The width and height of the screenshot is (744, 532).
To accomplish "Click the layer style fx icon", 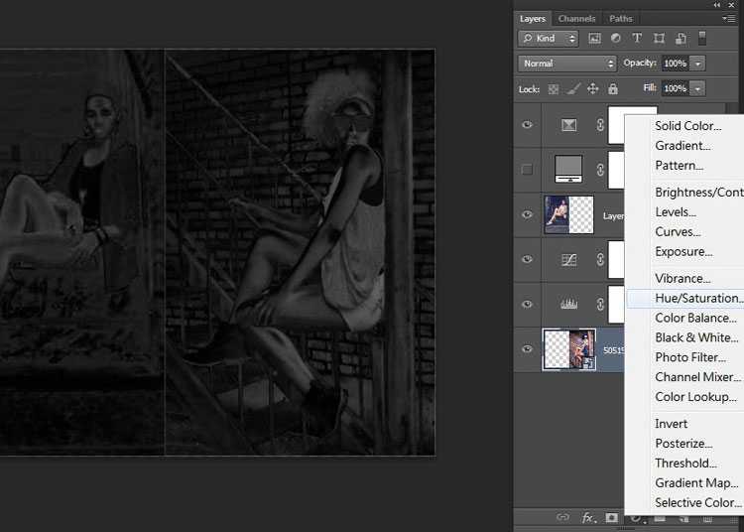I will [x=588, y=517].
